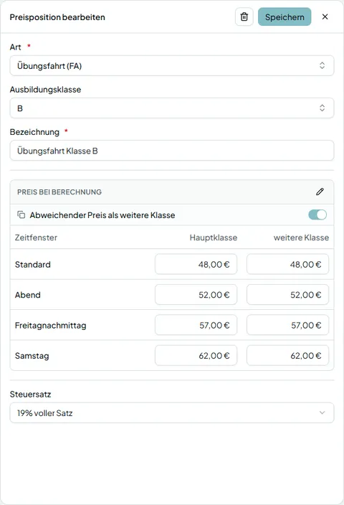
Task: Open the Ausbildungsklasse dropdown
Action: click(x=172, y=108)
